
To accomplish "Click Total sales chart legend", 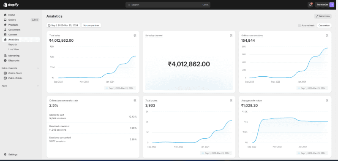I will coord(120,88).
